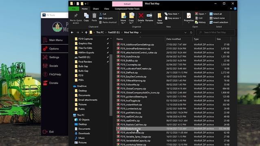Viewport: 260px width, 146px height.
Task: Create a New folder from ribbon
Action: coord(160,18)
